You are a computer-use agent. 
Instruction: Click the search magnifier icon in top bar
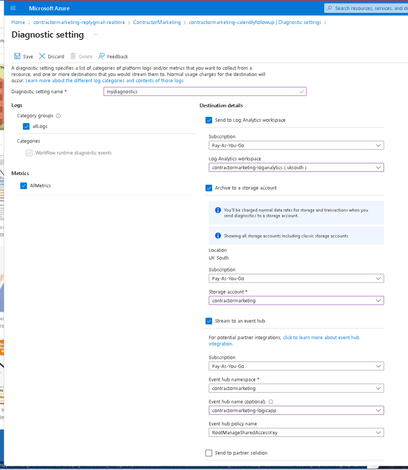(329, 8)
